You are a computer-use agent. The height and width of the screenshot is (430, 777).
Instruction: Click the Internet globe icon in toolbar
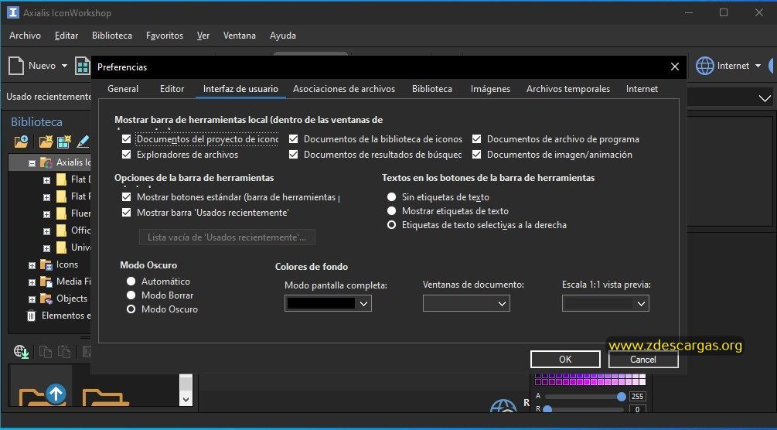click(704, 66)
